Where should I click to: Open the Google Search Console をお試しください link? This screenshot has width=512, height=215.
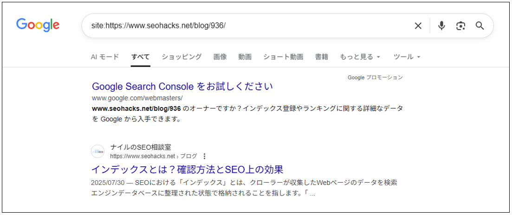pyautogui.click(x=182, y=87)
